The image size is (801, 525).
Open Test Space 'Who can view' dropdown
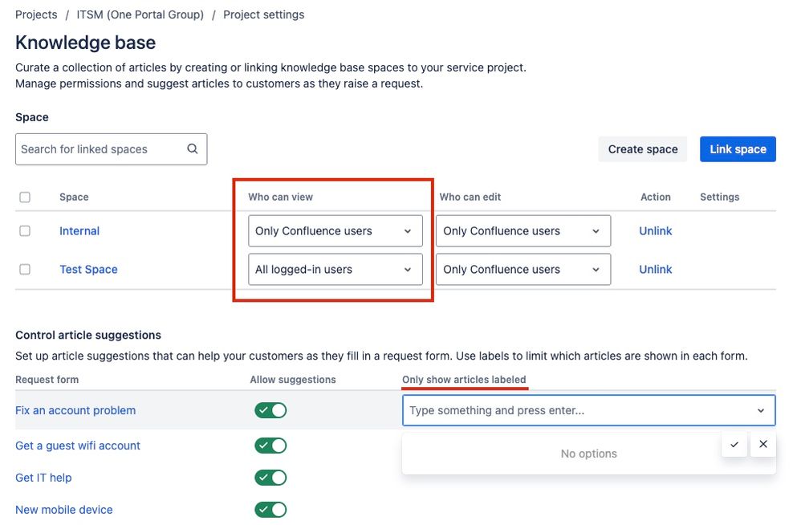(x=335, y=270)
